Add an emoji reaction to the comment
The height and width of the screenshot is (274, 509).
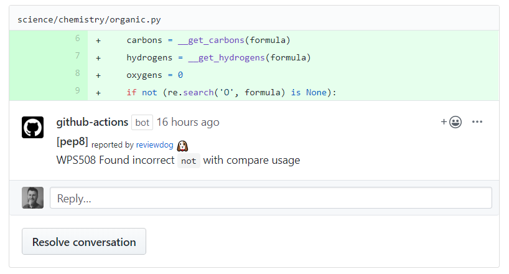(452, 122)
